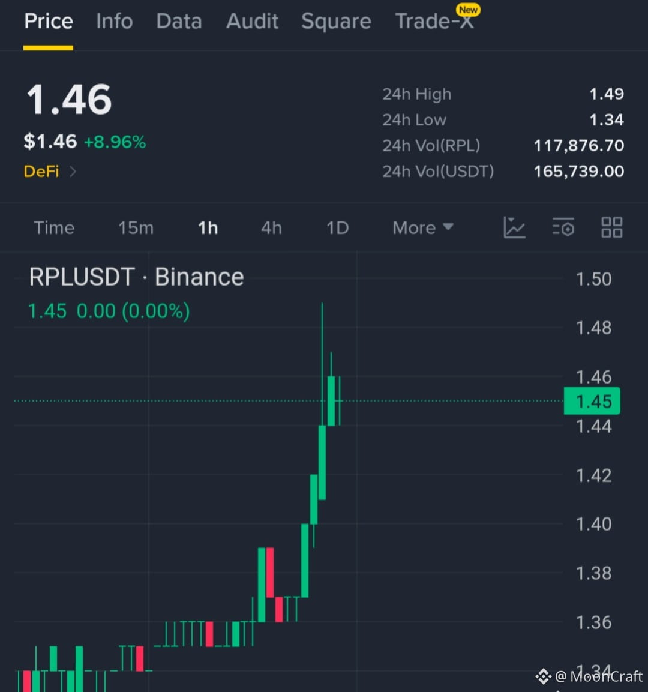
Task: Switch to the Square tab
Action: tap(336, 21)
